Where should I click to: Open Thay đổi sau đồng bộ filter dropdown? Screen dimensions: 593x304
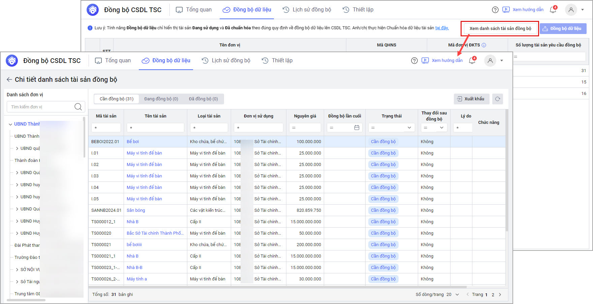(441, 128)
